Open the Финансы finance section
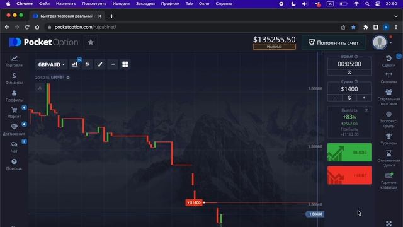The height and width of the screenshot is (227, 403). pos(14,78)
